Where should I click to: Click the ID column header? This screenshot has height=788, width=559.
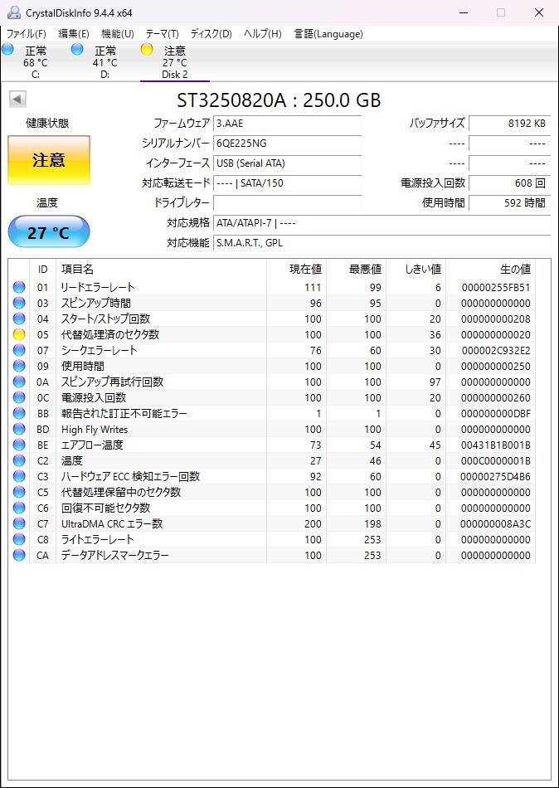click(x=43, y=270)
